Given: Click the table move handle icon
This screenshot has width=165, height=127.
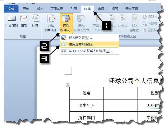Looking at the screenshot, I should [68, 85].
